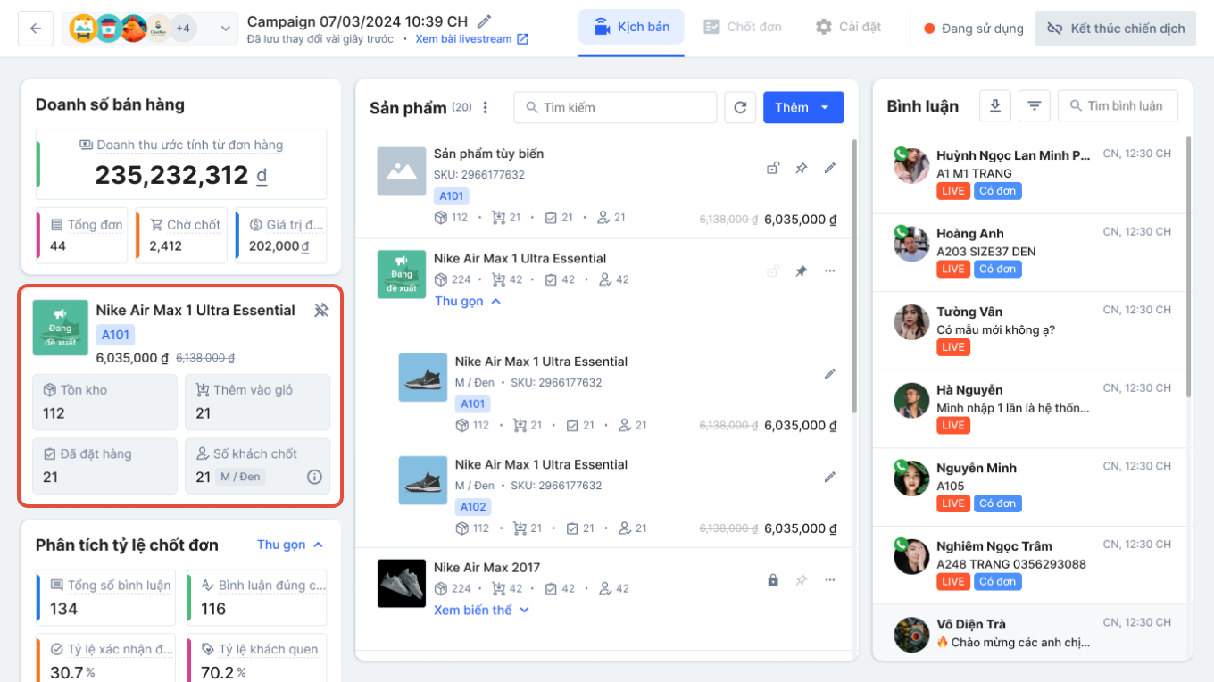Click the Tồn kho stat tile
The height and width of the screenshot is (682, 1214).
105,402
